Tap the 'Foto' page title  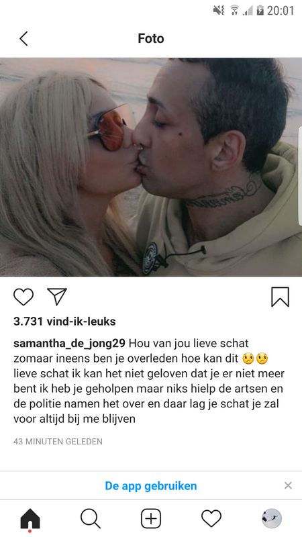(151, 38)
